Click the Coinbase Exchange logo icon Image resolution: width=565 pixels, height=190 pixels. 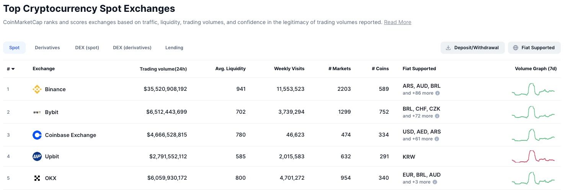(37, 135)
